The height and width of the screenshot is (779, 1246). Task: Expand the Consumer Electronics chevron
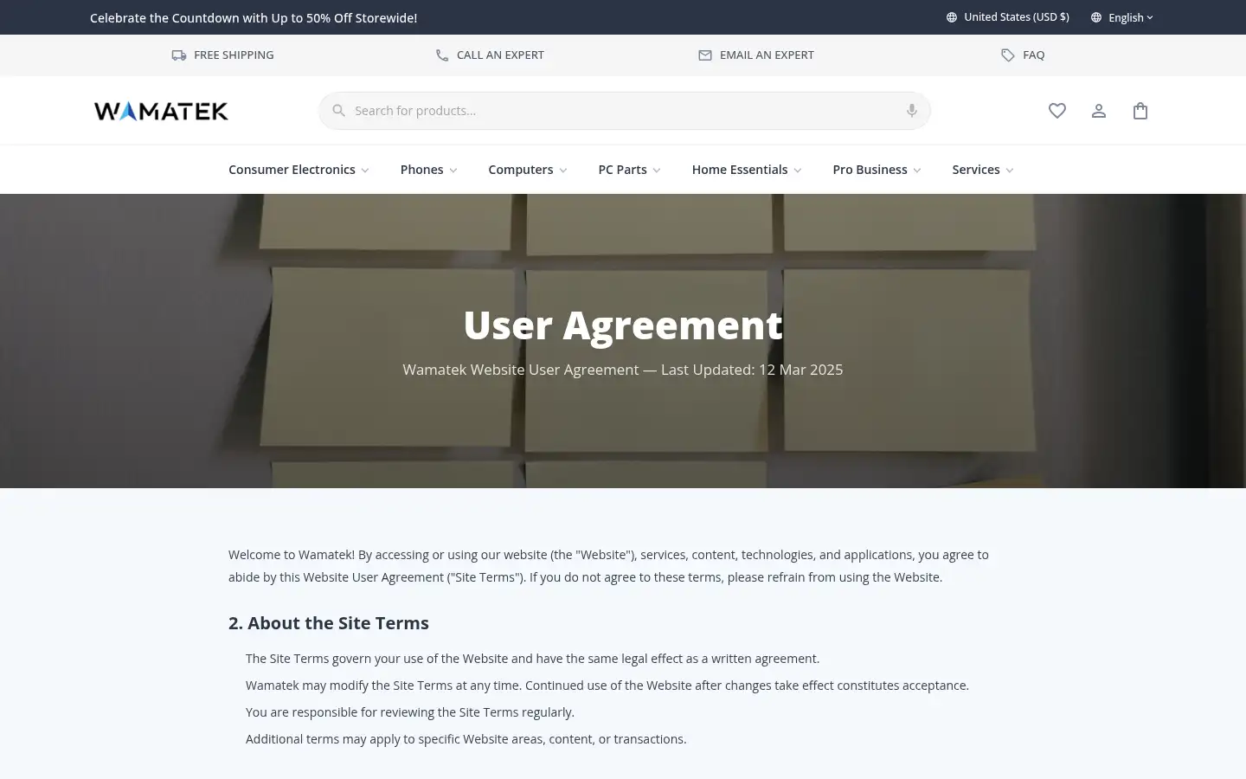coord(365,171)
